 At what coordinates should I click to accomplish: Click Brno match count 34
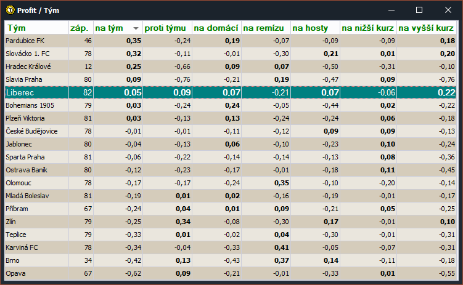coord(88,260)
